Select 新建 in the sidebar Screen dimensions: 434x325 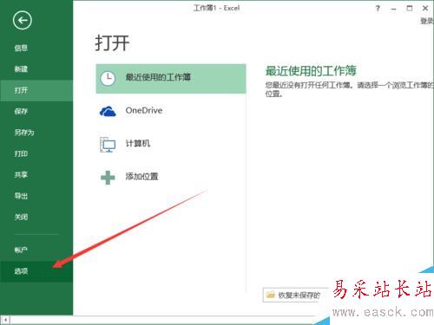click(21, 68)
